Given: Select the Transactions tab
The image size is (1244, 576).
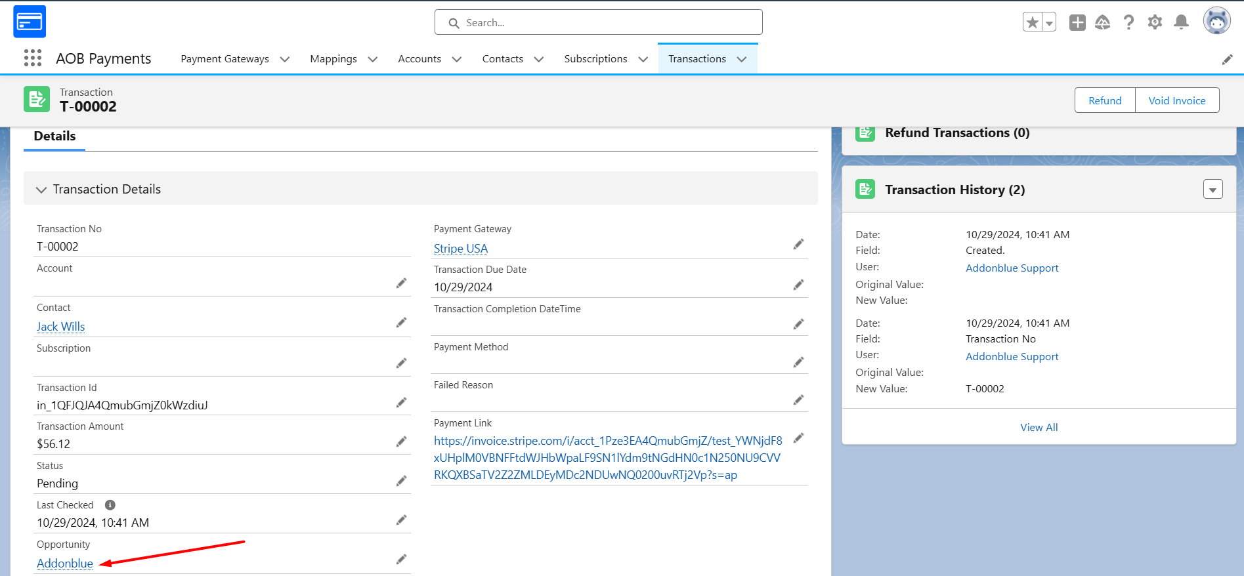Looking at the screenshot, I should pos(697,59).
